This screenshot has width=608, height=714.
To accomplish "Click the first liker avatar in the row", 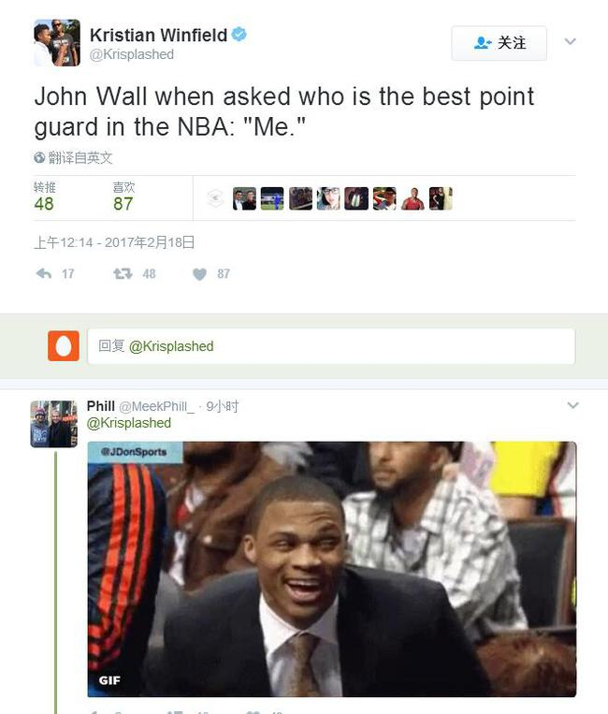I will 244,198.
